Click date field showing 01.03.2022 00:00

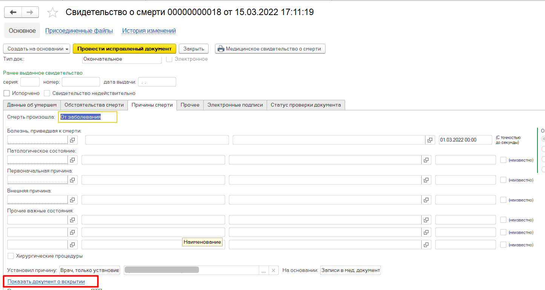465,140
